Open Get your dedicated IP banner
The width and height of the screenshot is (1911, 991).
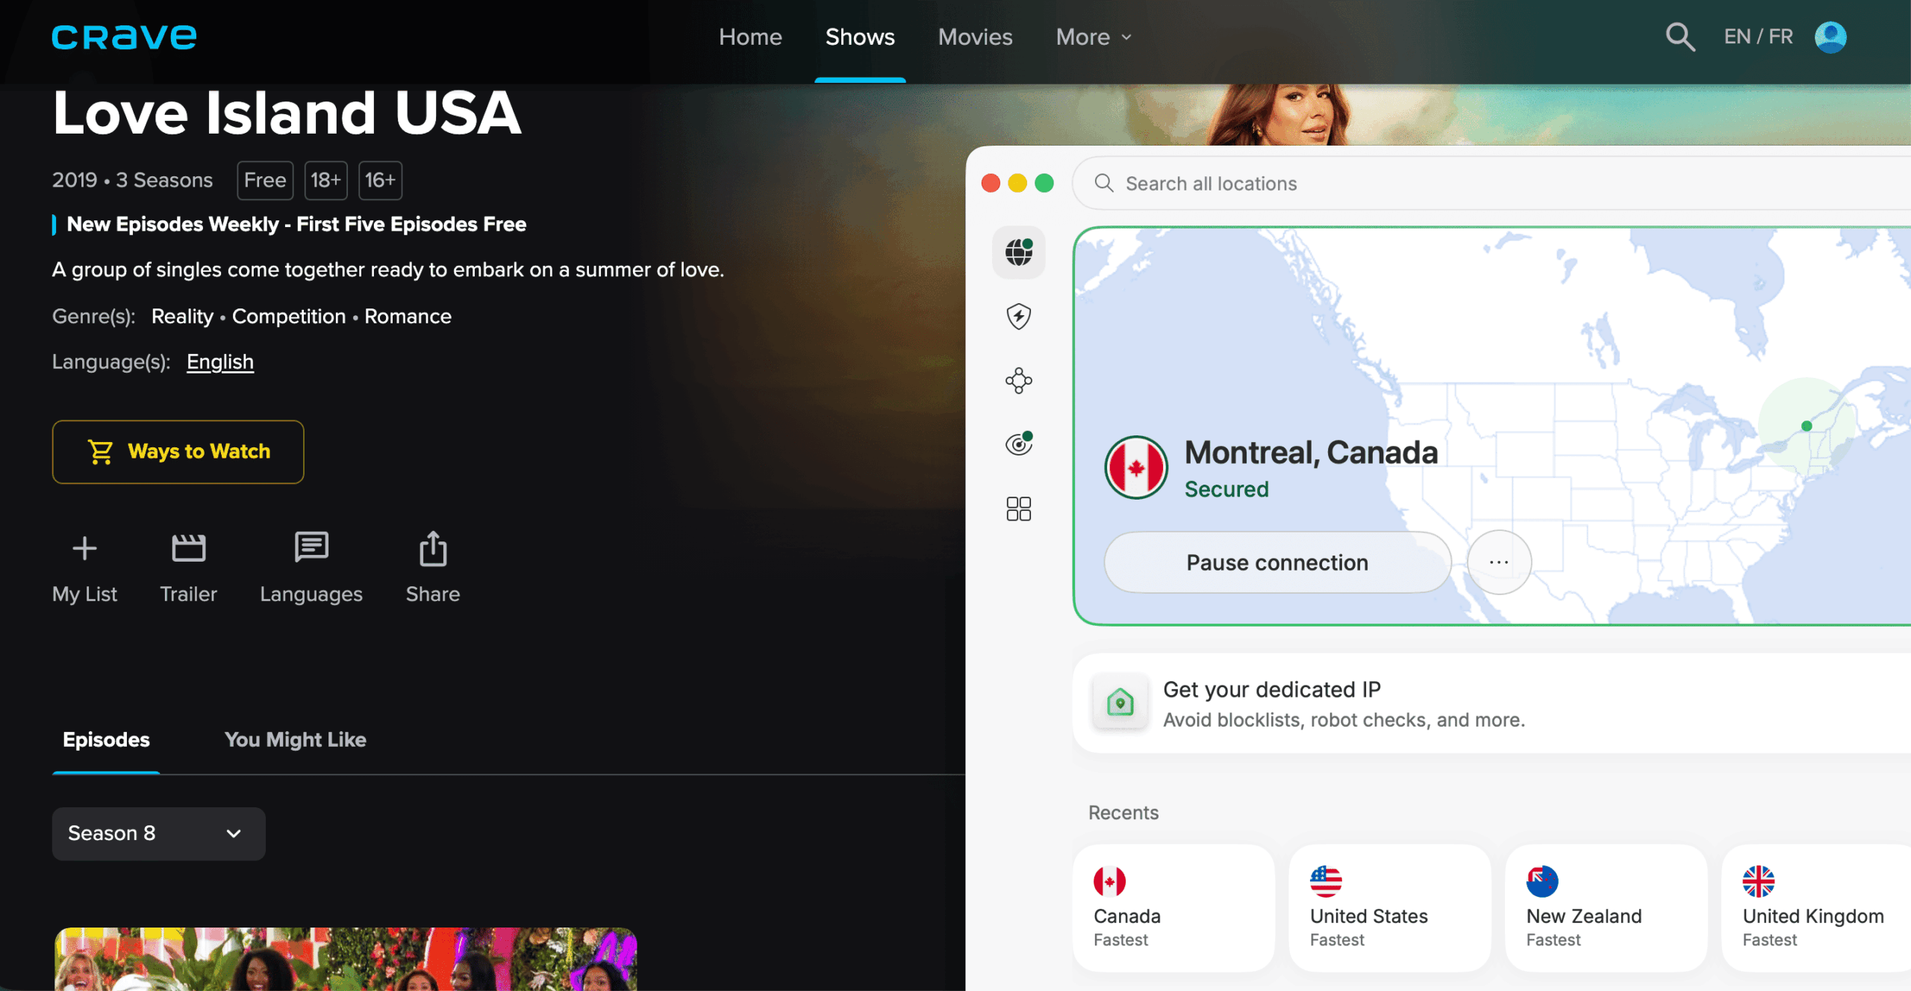(x=1491, y=703)
